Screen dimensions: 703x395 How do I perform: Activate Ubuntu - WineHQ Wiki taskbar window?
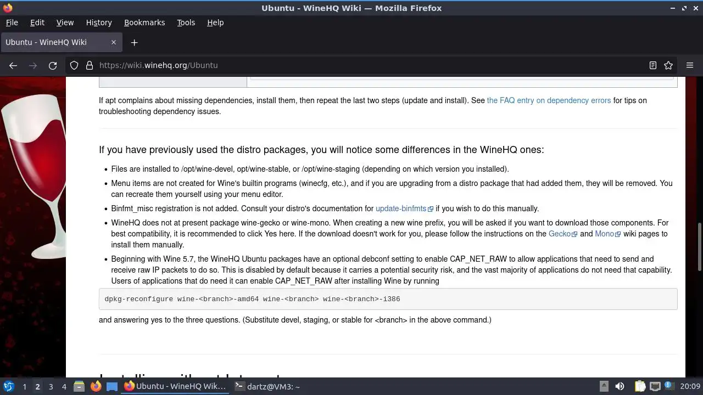176,386
